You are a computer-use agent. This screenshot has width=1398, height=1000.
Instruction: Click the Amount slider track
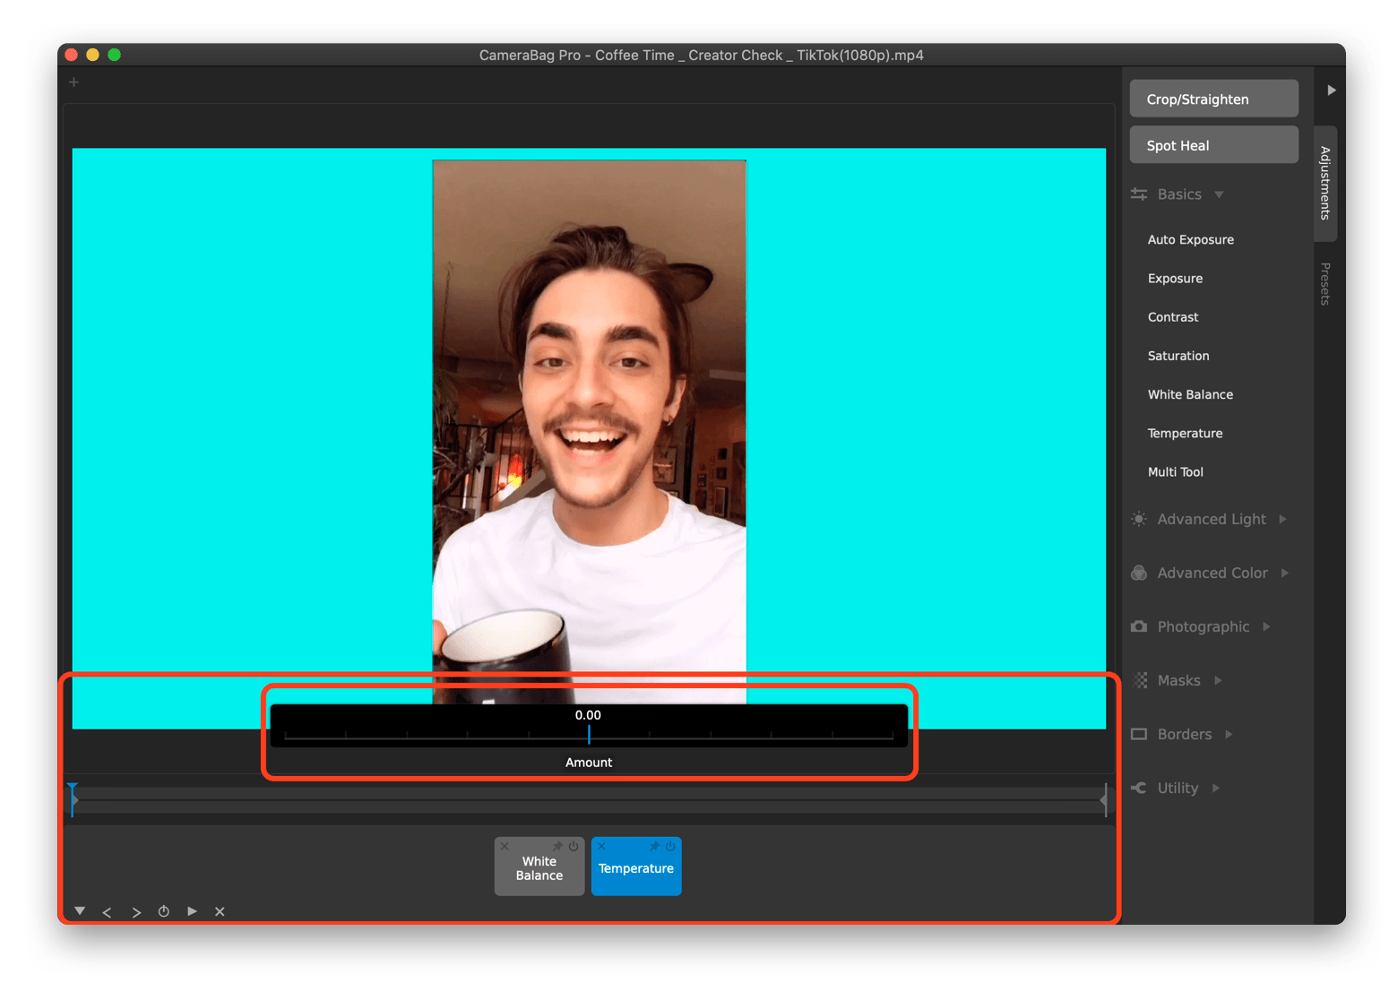tap(589, 736)
